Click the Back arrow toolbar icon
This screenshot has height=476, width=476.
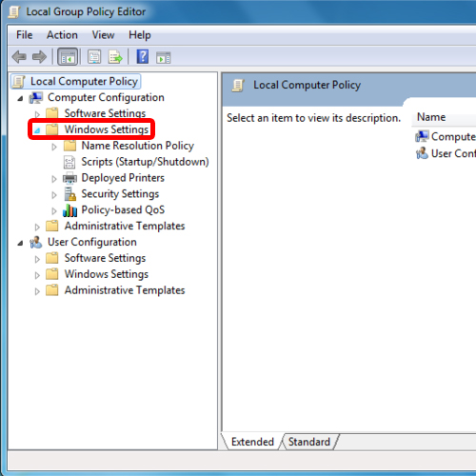tap(19, 57)
